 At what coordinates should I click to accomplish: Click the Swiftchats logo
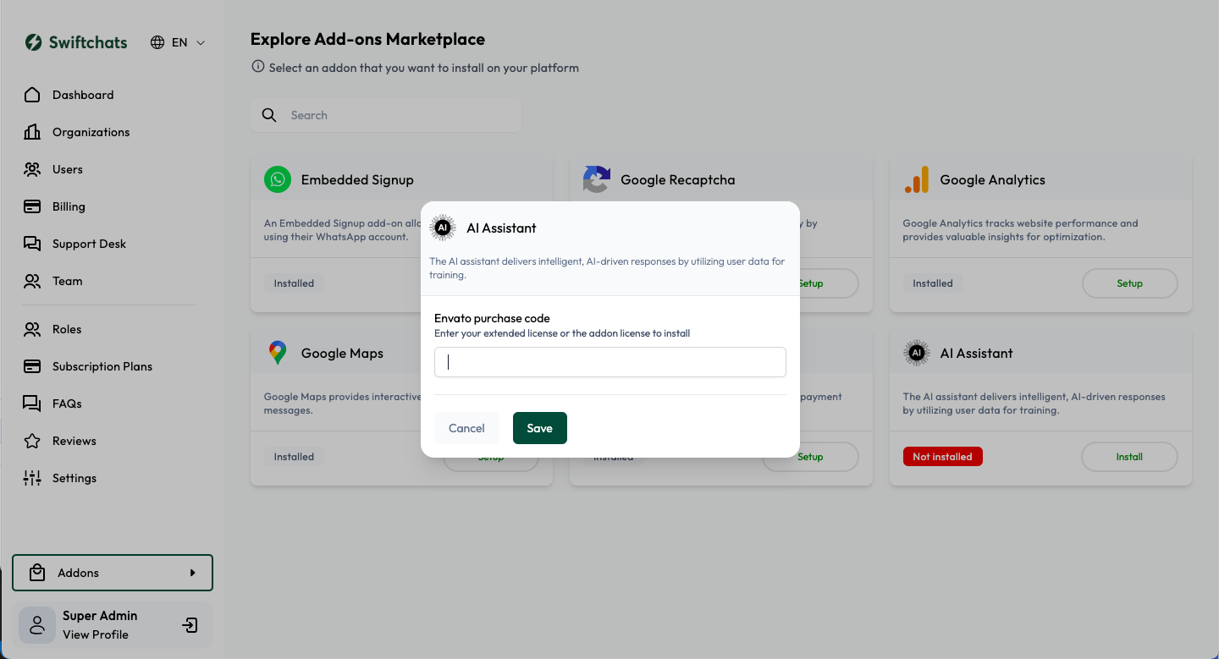coord(75,41)
